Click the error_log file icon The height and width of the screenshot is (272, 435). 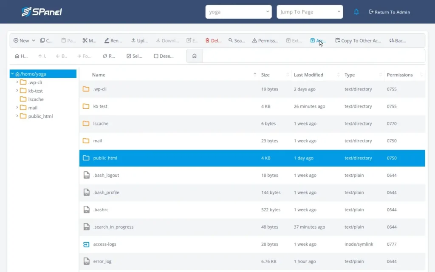(87, 261)
